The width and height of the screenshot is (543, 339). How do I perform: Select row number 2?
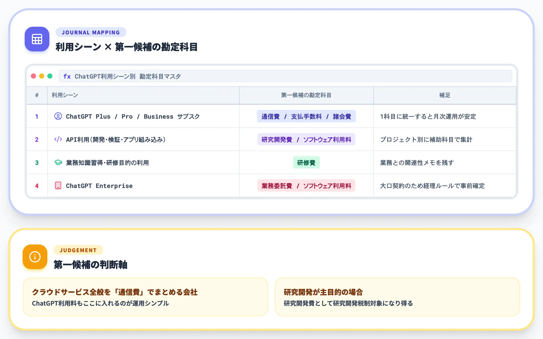(37, 140)
